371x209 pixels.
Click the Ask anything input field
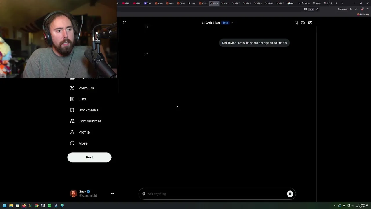pos(216,194)
